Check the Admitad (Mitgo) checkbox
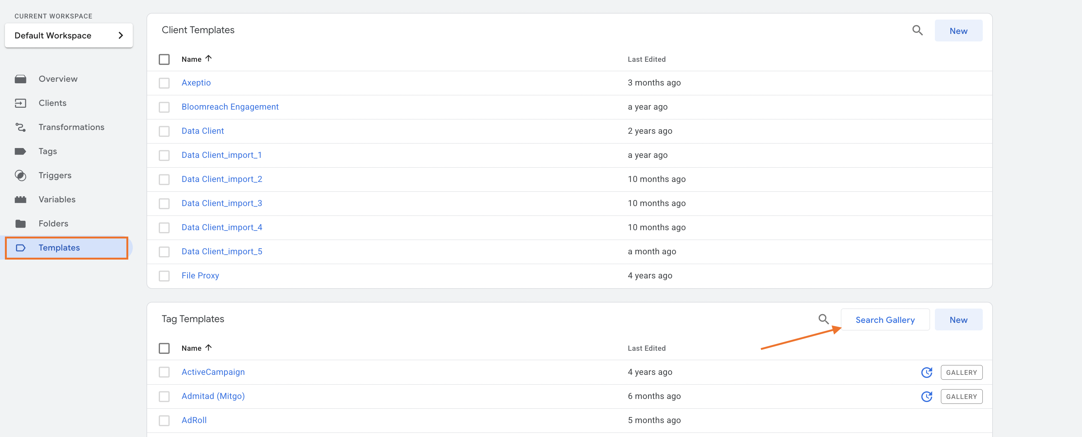The image size is (1082, 437). [x=164, y=396]
